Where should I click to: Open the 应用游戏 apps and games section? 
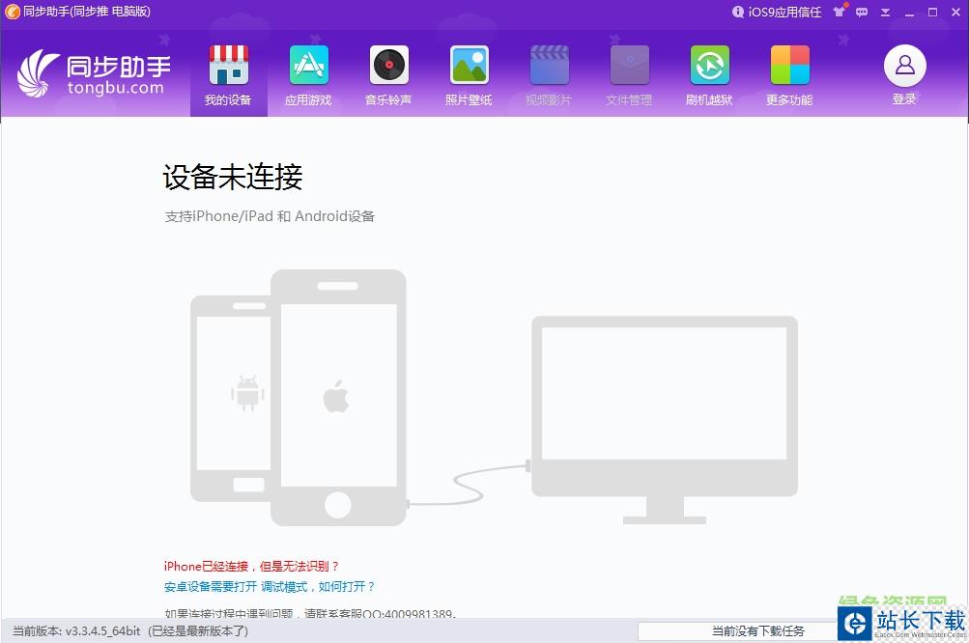tap(308, 75)
